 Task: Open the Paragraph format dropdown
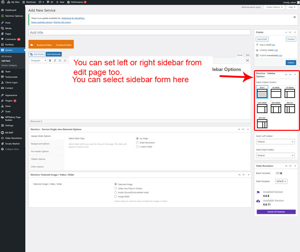pos(38,61)
